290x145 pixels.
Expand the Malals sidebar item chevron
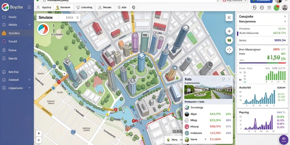[29, 25]
